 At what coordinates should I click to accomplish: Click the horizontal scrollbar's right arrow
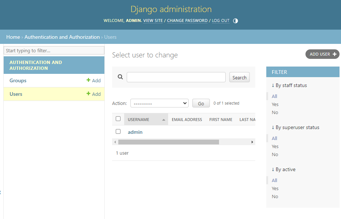(252, 142)
